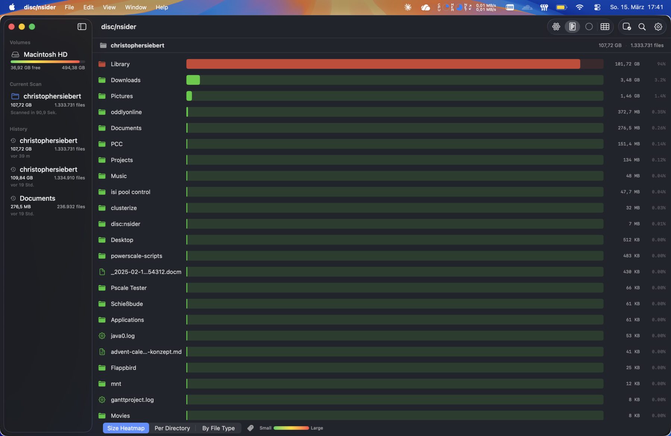The width and height of the screenshot is (671, 436).
Task: Switch to the bubble cluster view
Action: [556, 27]
